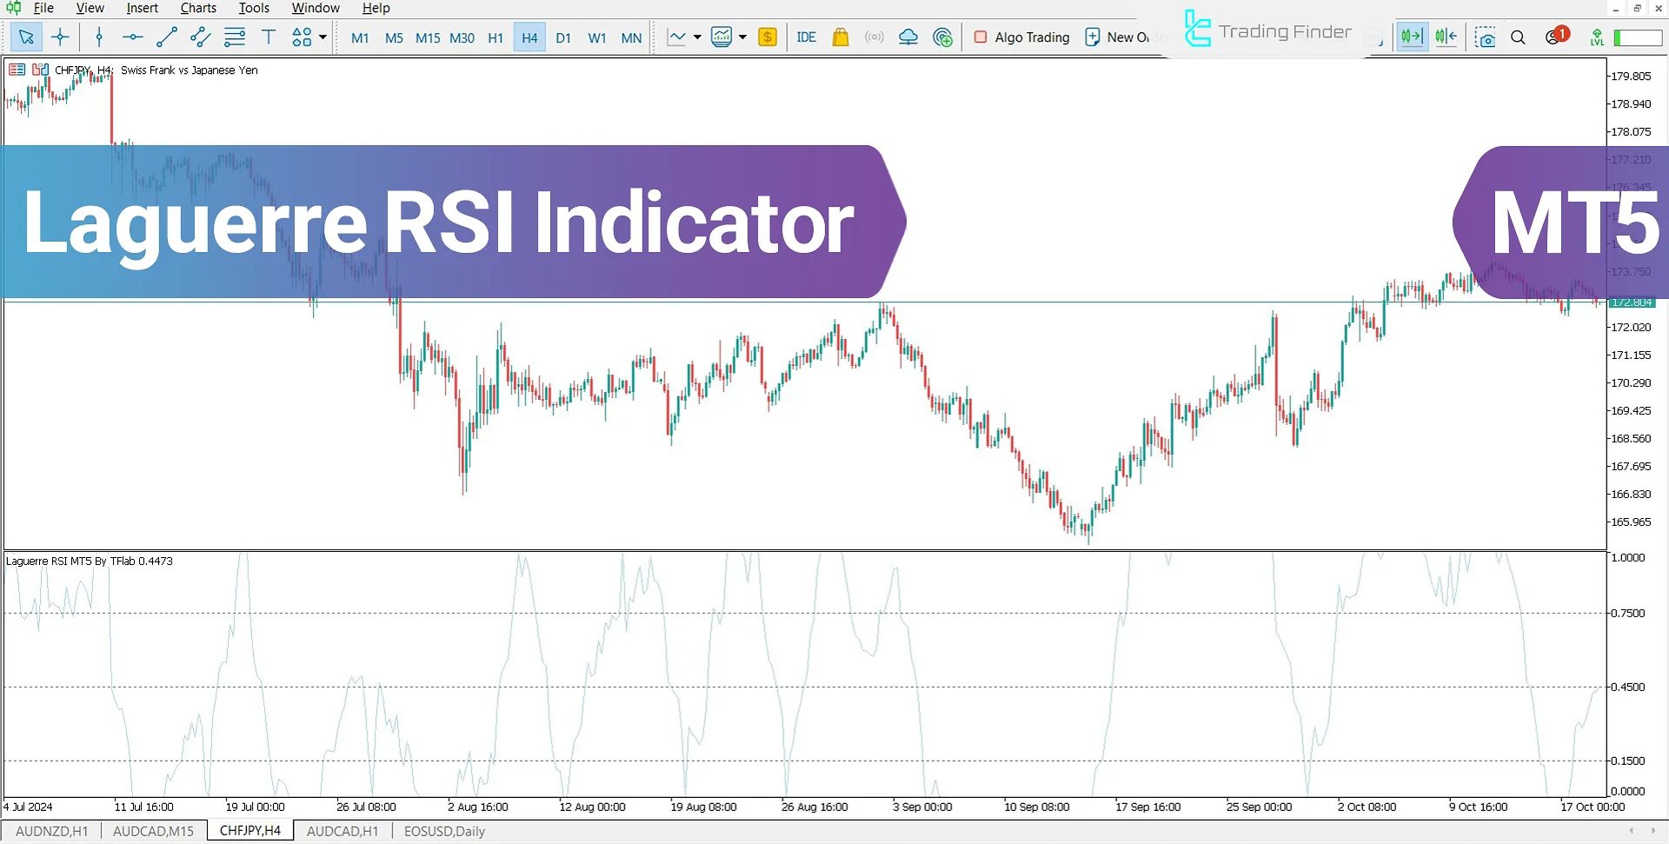Open the Help menu

376,8
